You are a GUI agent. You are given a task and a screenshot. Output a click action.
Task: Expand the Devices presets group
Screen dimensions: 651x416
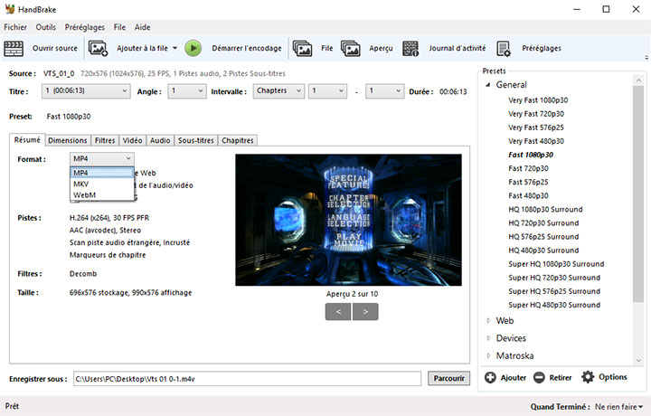488,338
